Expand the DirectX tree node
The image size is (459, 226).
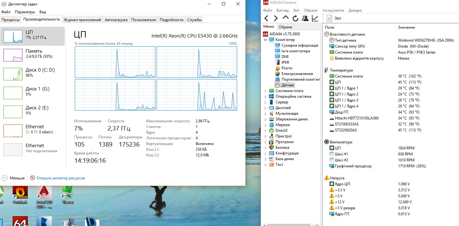[265, 130]
